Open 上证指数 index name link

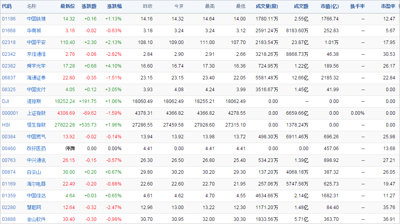click(x=36, y=113)
